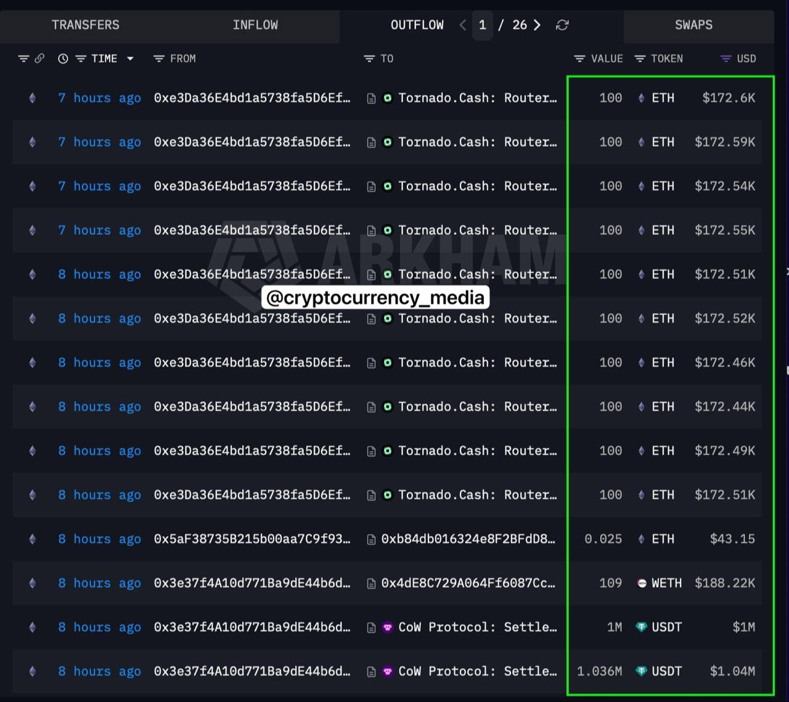The height and width of the screenshot is (702, 789).
Task: Click the total pages 26 label
Action: [x=520, y=25]
